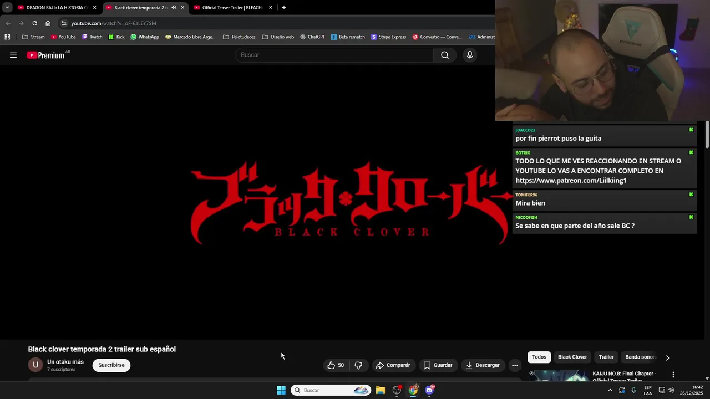Open File Explorer from taskbar
Viewport: 710px width, 399px height.
coord(381,390)
